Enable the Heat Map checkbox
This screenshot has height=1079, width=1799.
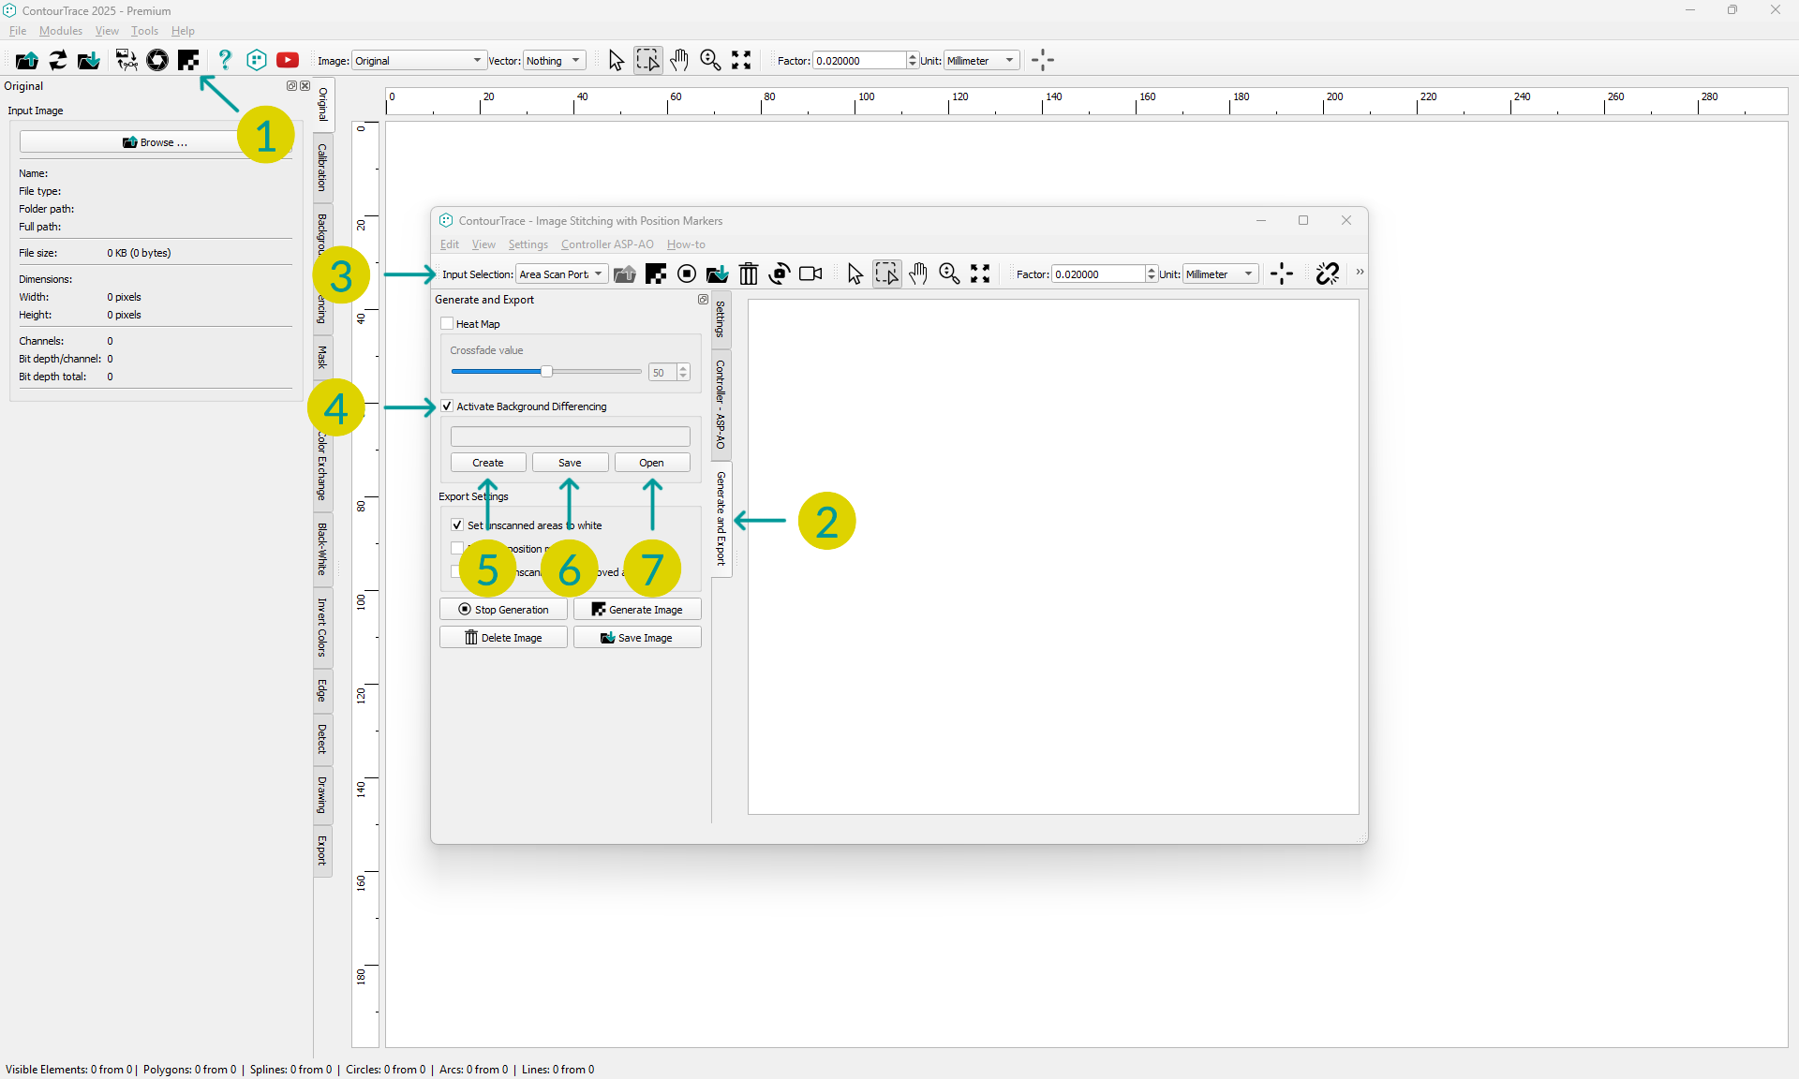point(447,323)
